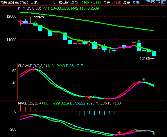Select the MA(5,8,60) indicator label
The height and width of the screenshot is (137, 167).
pyautogui.click(x=32, y=8)
